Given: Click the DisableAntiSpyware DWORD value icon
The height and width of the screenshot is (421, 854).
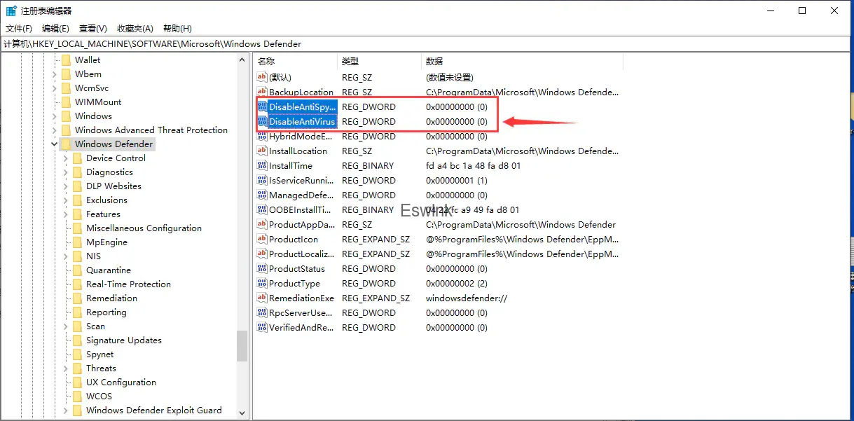Looking at the screenshot, I should coord(263,106).
